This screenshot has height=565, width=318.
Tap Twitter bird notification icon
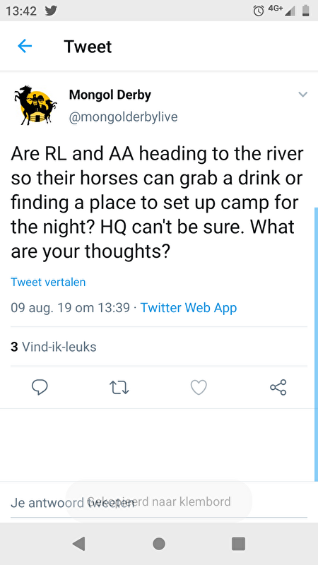[51, 11]
